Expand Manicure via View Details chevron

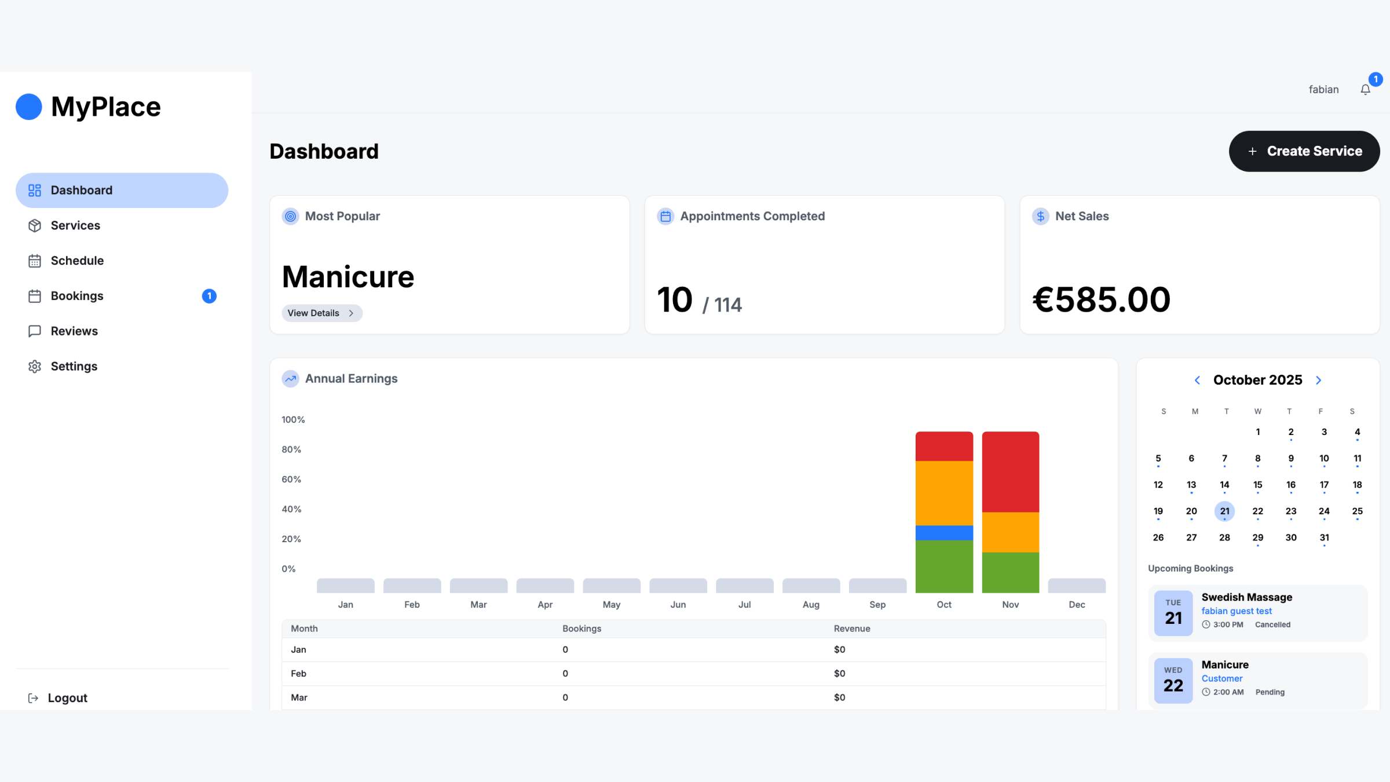(351, 313)
